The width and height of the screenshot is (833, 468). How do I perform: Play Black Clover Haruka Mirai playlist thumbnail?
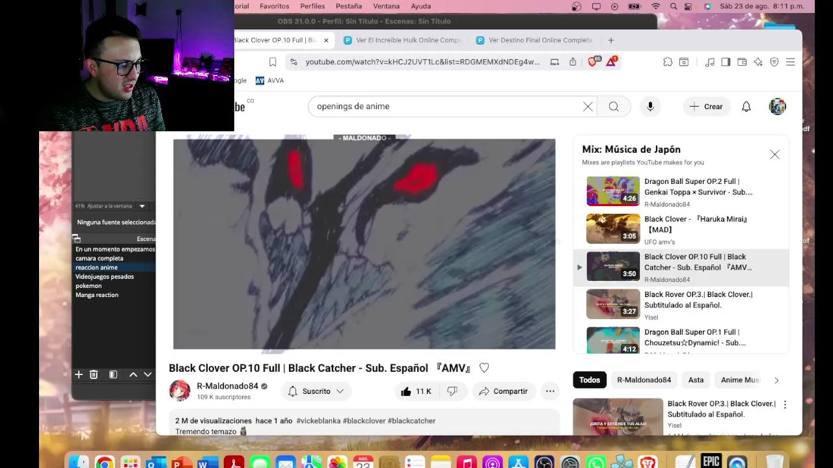tap(613, 229)
